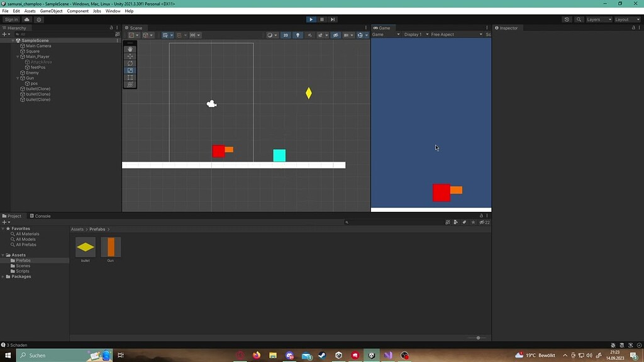Screen dimensions: 644x362
Task: Toggle scene audio icon
Action: [x=309, y=35]
